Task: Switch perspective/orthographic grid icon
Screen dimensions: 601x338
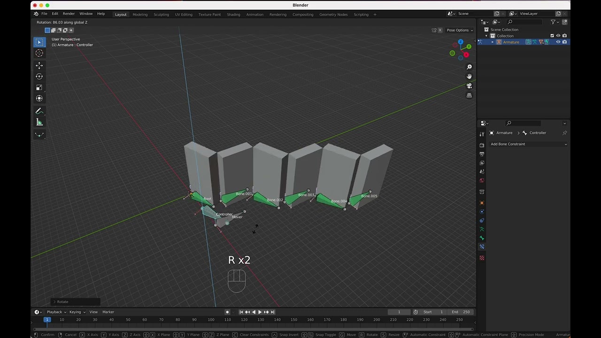Action: pyautogui.click(x=469, y=95)
